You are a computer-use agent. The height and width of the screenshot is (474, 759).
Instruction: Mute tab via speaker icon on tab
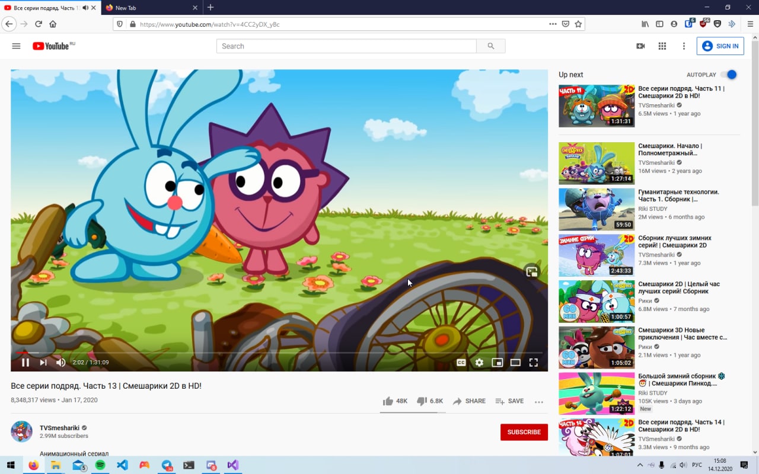coord(85,8)
